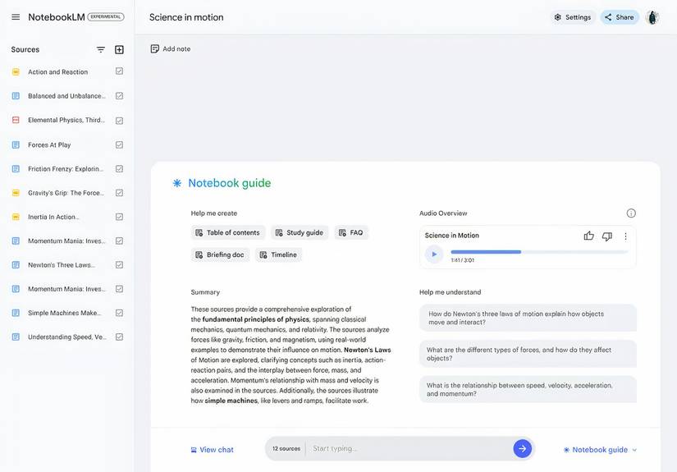677x472 pixels.
Task: Uncheck the Newton's Three Laws source
Action: tap(120, 264)
